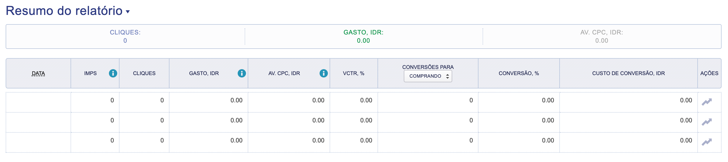Click the CONVERSÕES PARA header label
The image size is (728, 162).
(428, 67)
